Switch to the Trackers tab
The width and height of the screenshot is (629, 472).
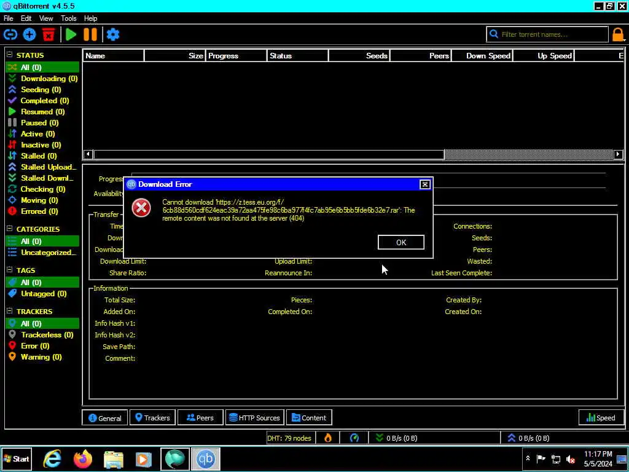(x=152, y=418)
